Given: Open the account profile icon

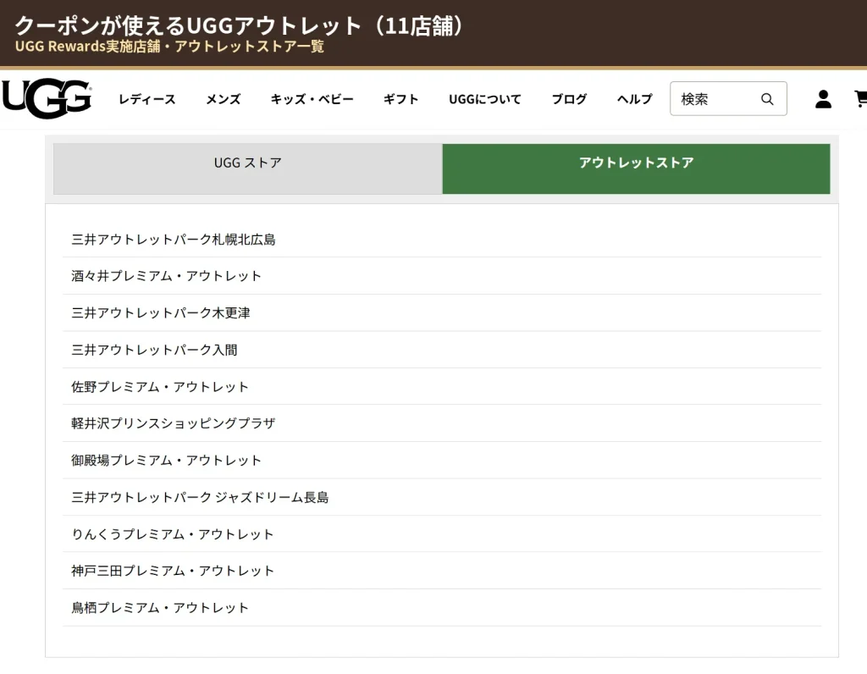Looking at the screenshot, I should pyautogui.click(x=823, y=99).
